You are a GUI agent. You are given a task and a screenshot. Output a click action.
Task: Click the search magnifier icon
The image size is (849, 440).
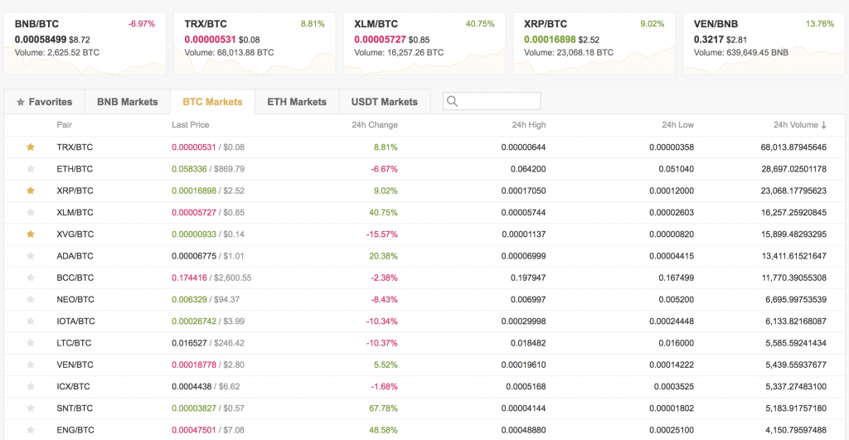click(452, 101)
